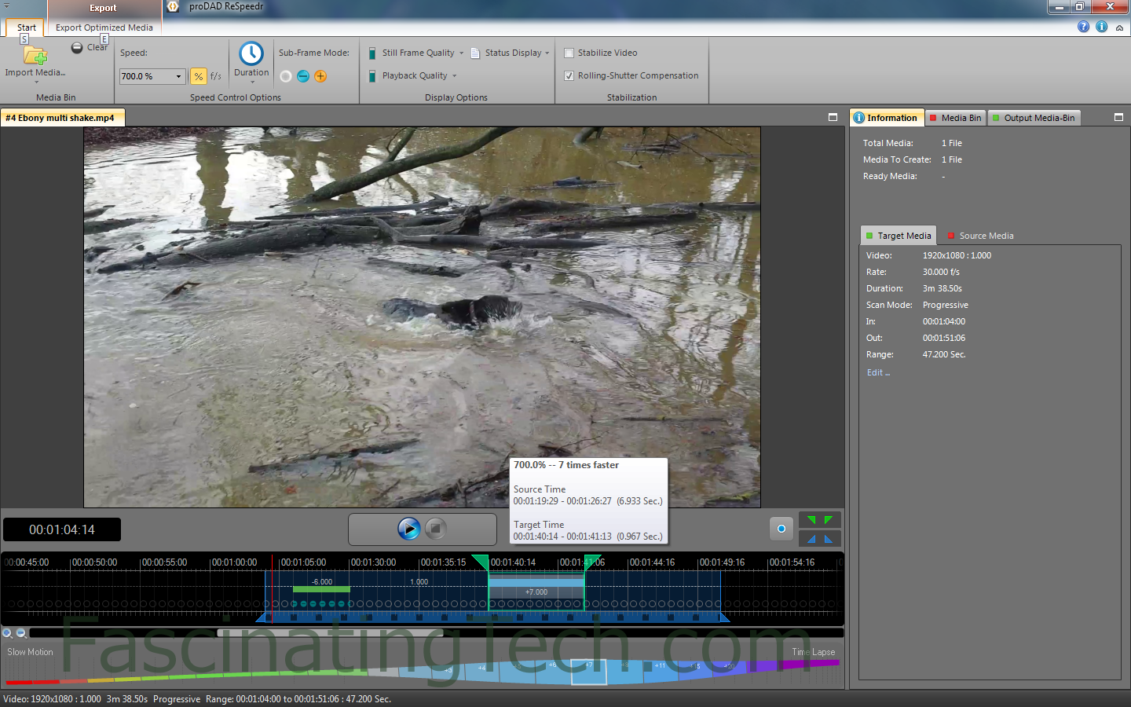Select the orange plus Sub-Frame Mode icon
This screenshot has height=707, width=1131.
[x=320, y=76]
